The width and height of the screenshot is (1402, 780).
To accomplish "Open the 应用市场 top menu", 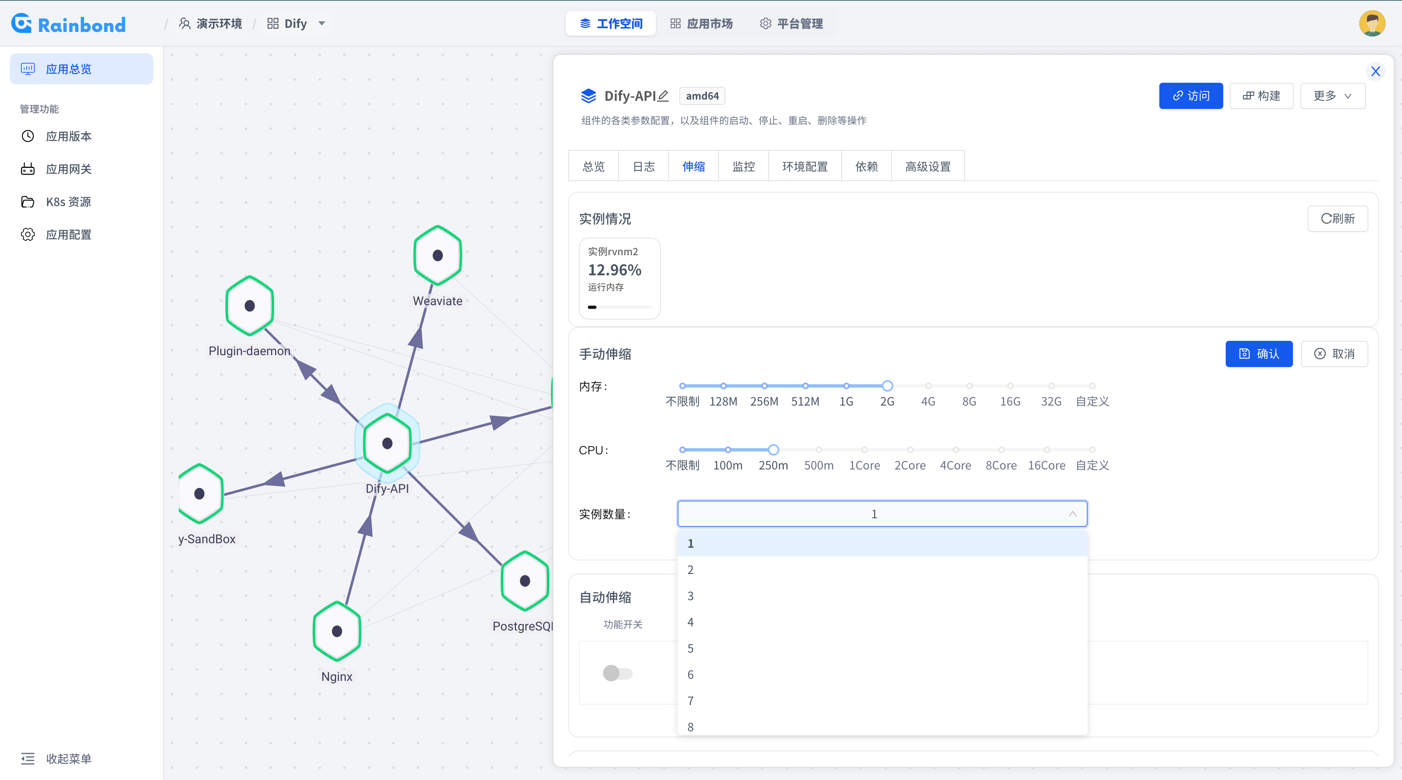I will tap(701, 23).
